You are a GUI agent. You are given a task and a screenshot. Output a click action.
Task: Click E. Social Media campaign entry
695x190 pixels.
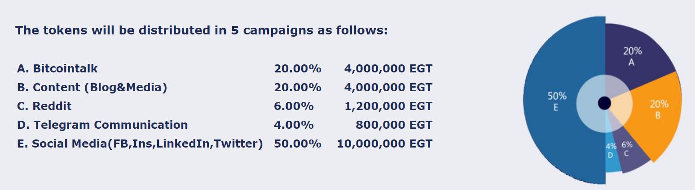tap(140, 144)
